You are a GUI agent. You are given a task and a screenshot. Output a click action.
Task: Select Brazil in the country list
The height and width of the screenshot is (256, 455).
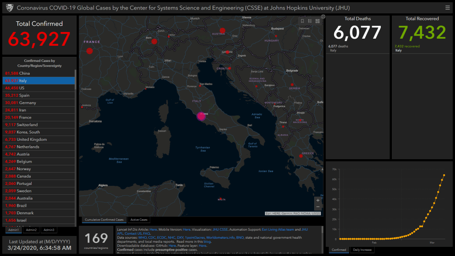38,205
